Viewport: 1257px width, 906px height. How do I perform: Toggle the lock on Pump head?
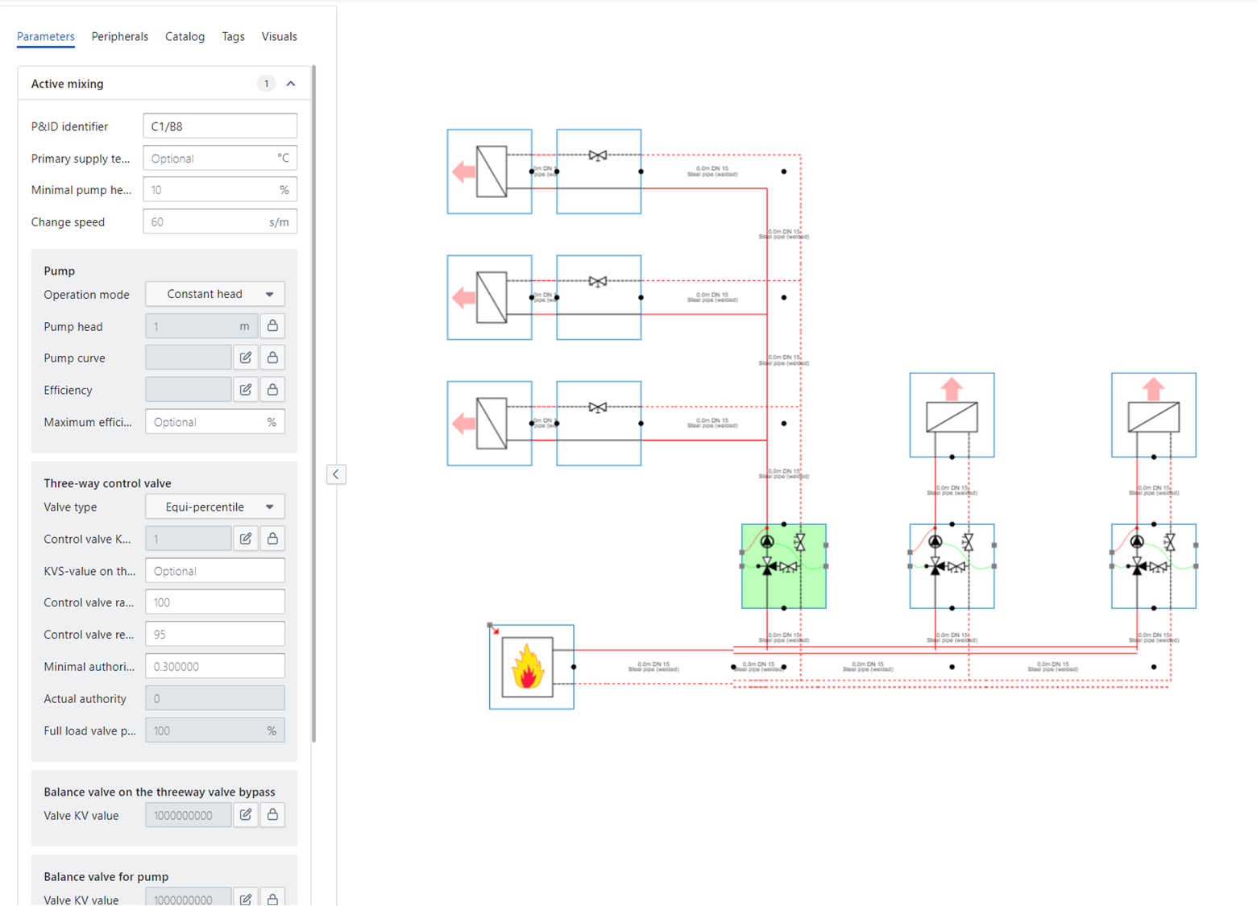pyautogui.click(x=272, y=326)
